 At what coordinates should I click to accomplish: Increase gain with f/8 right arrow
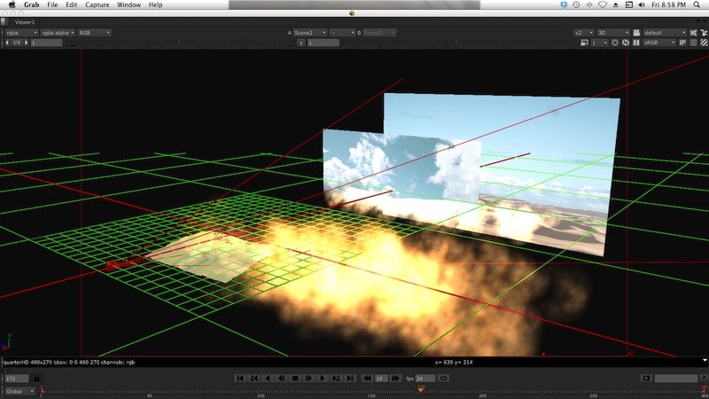[x=27, y=43]
